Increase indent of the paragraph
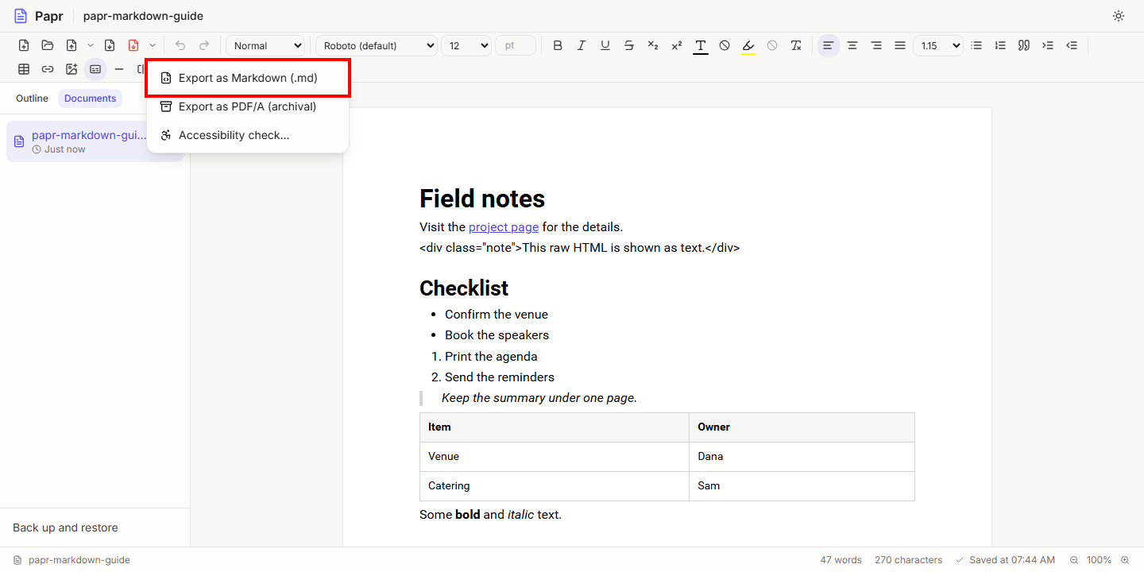 (1048, 45)
